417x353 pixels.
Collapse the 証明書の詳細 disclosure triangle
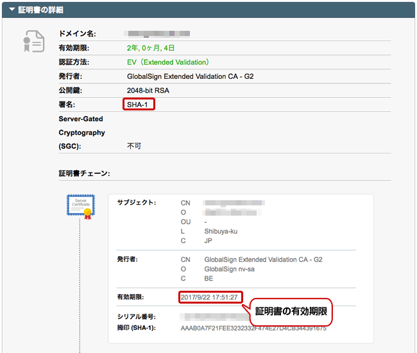click(x=12, y=10)
